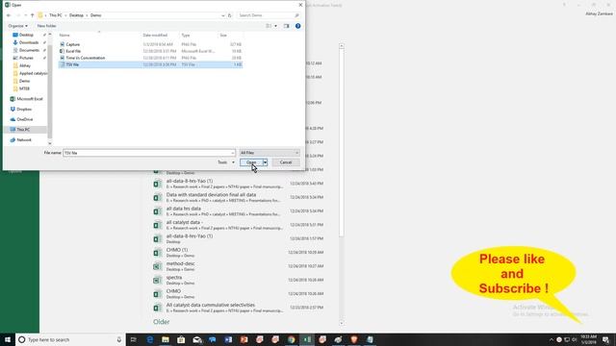Viewport: 616px width, 346px height.
Task: Open the Organize dropdown menu
Action: 17,26
